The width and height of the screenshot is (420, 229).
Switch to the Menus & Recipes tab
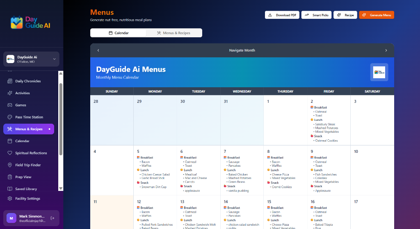click(x=174, y=33)
